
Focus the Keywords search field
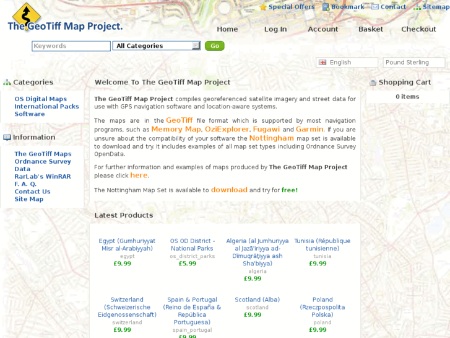tap(71, 46)
